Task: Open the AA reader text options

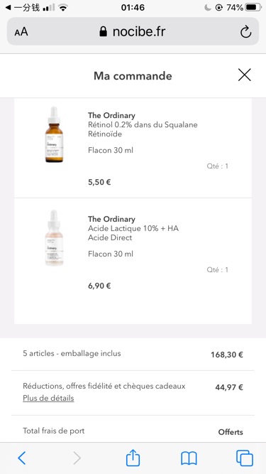Action: (21, 32)
